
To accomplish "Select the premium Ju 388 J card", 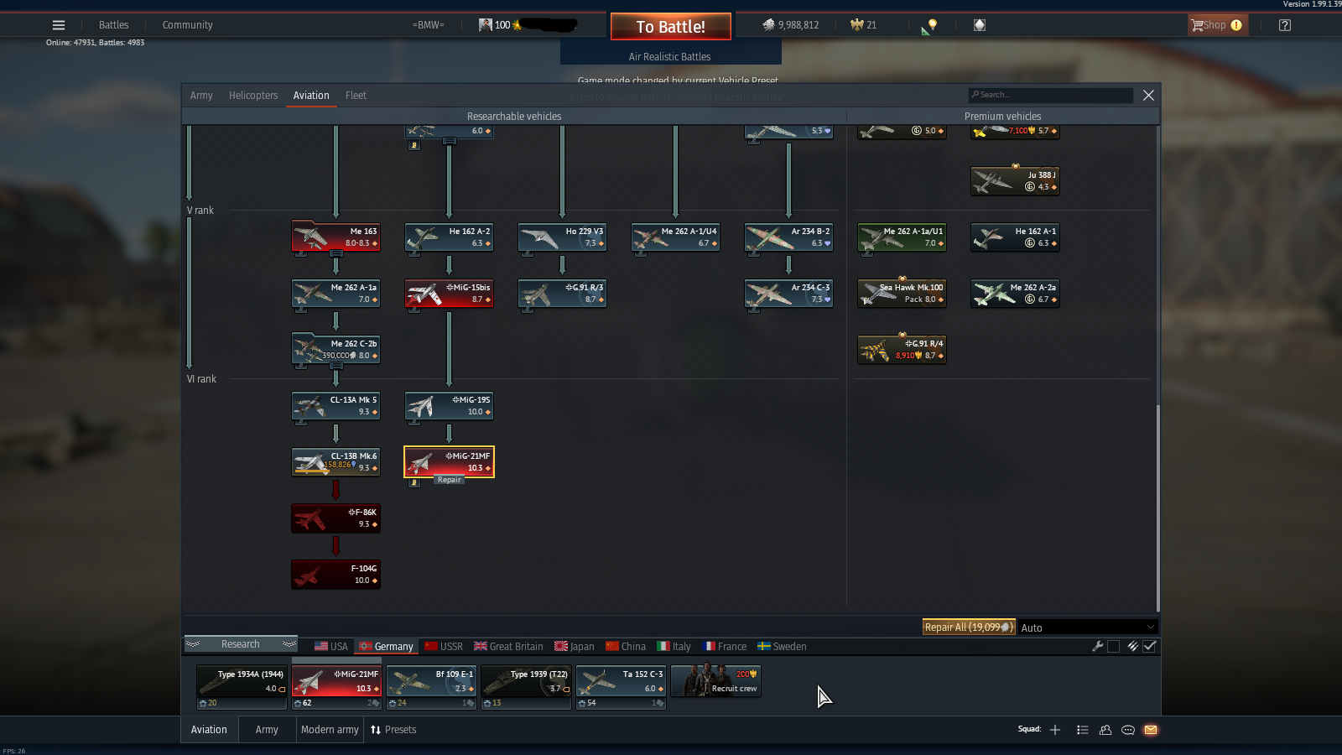I will [1015, 180].
